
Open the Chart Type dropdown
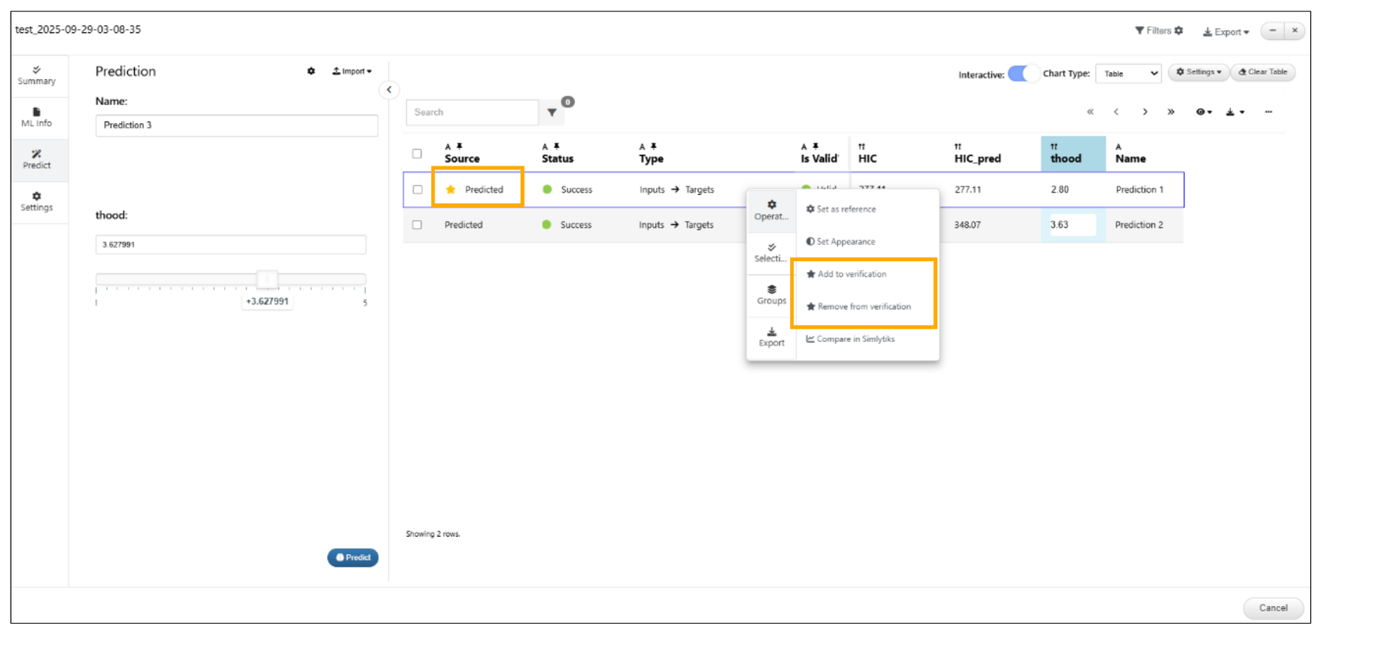[x=1128, y=74]
